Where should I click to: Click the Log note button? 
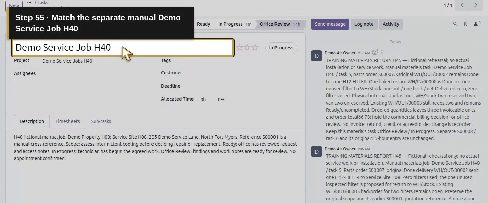point(364,24)
